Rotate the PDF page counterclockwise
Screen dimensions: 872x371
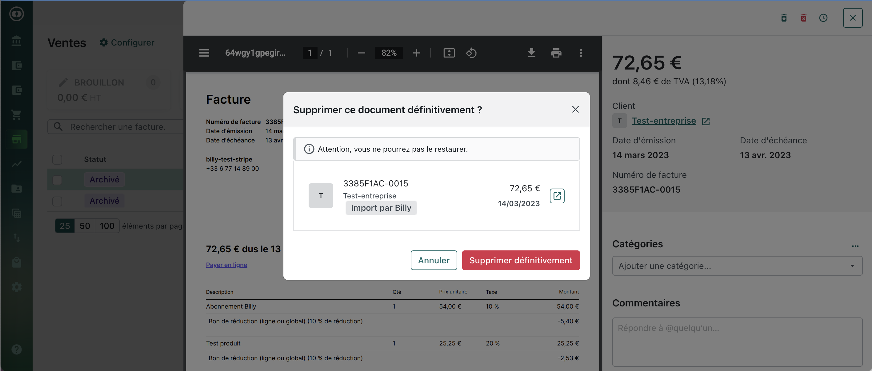471,53
